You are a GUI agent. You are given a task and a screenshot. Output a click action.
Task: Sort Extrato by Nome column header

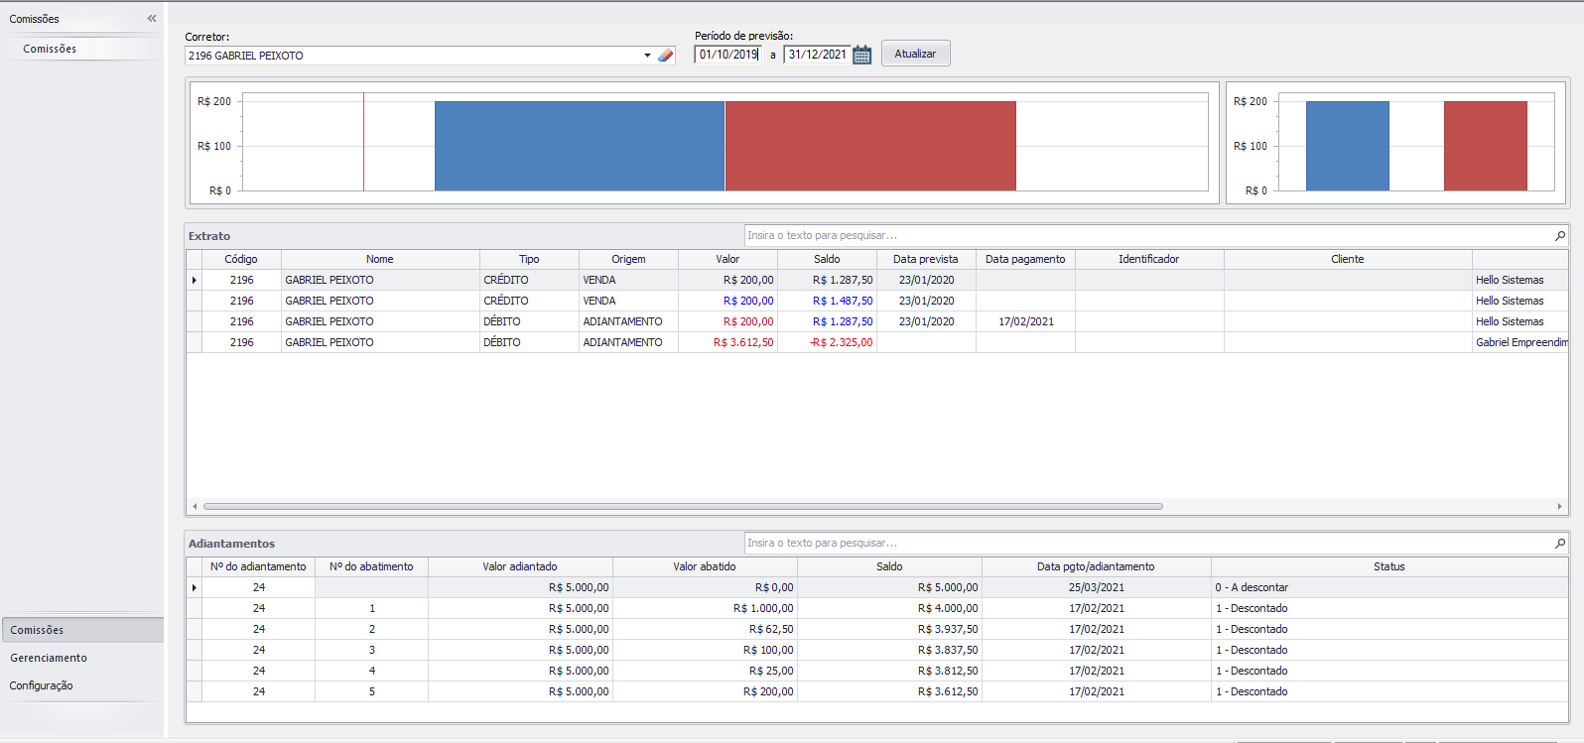click(x=380, y=259)
